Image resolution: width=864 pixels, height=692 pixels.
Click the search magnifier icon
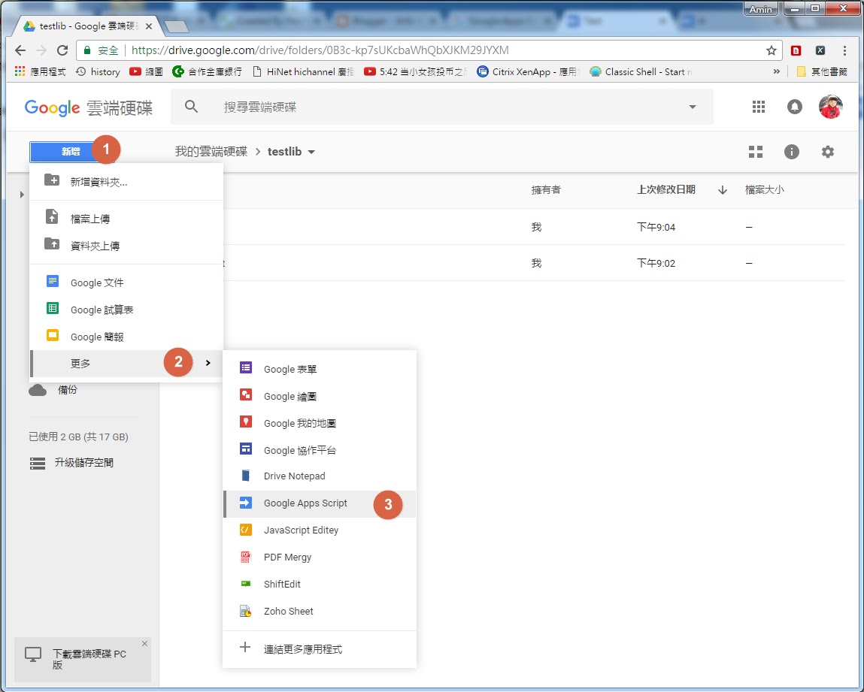191,106
